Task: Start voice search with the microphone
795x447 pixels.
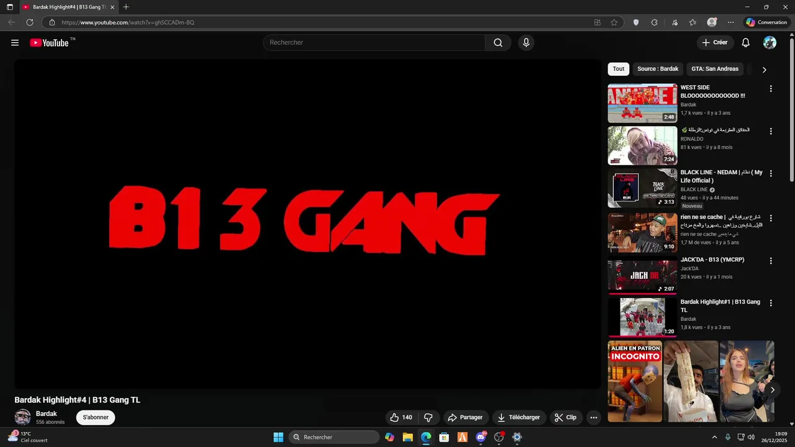Action: tap(526, 43)
